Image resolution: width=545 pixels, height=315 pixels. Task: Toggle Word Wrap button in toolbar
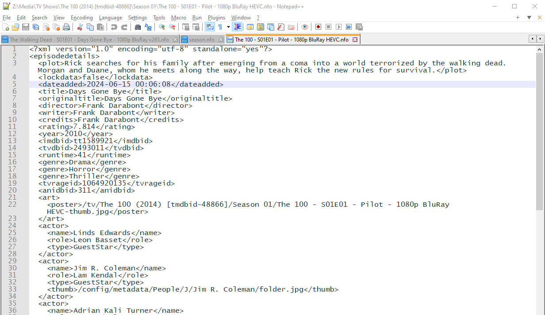pos(210,27)
